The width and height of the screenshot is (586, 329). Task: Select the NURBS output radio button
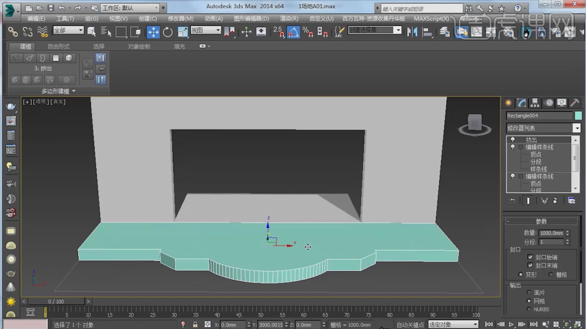click(529, 309)
